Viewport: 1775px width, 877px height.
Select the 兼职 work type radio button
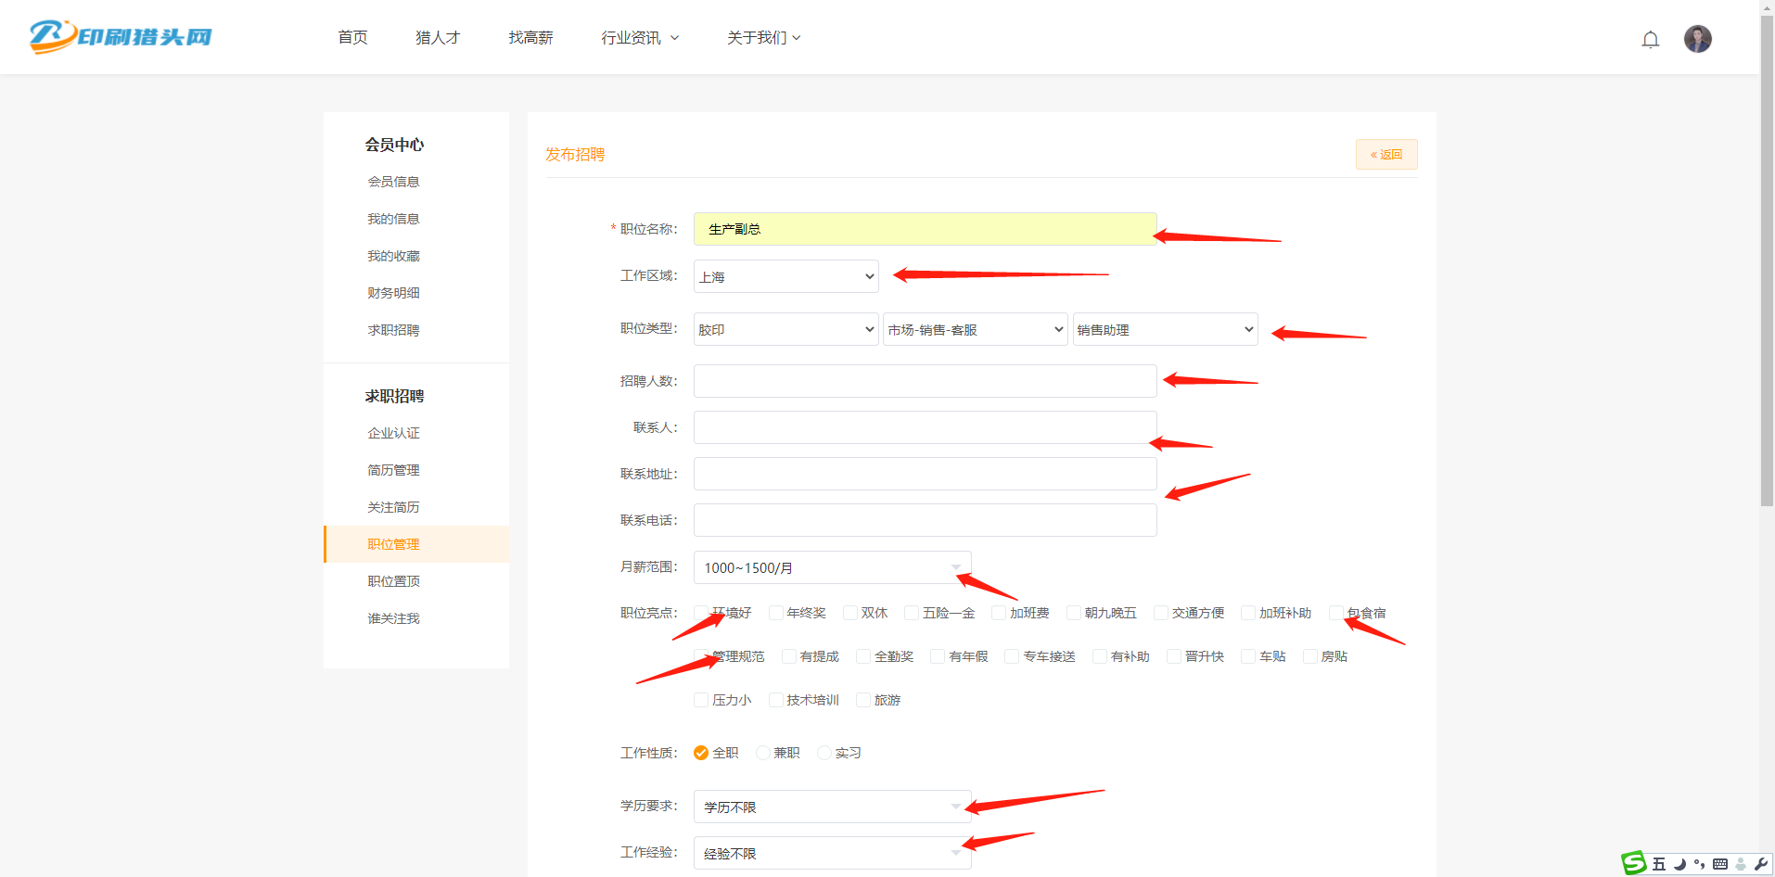coord(761,753)
